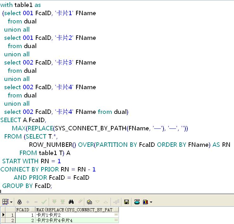Click the bar chart icon
Screen dimensions: 234x224
(x=145, y=202)
